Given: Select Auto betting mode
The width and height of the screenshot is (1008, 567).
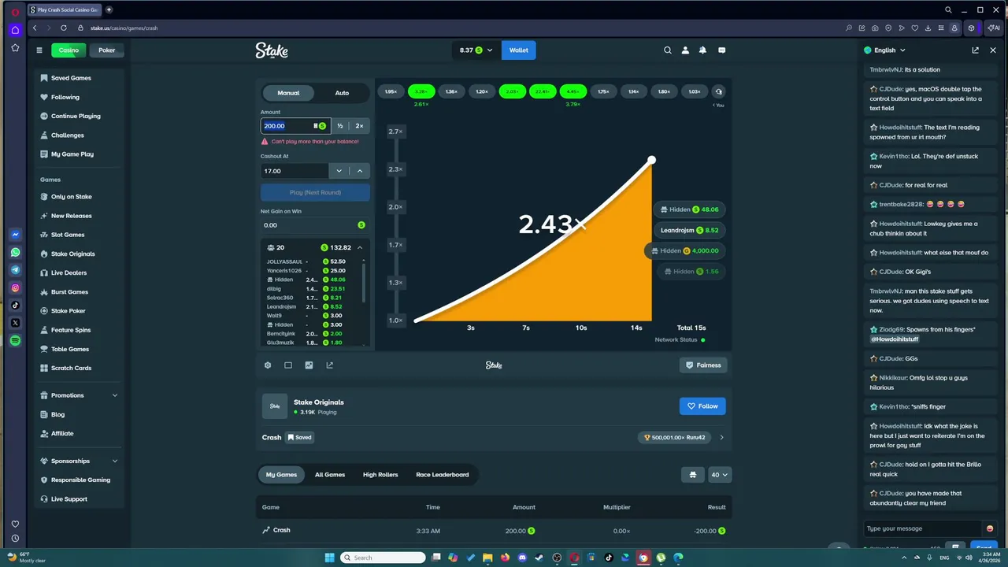Looking at the screenshot, I should pos(342,93).
